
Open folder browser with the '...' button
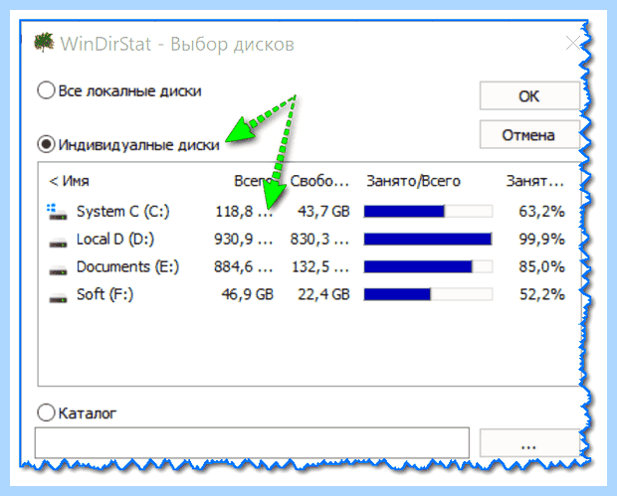pos(528,443)
